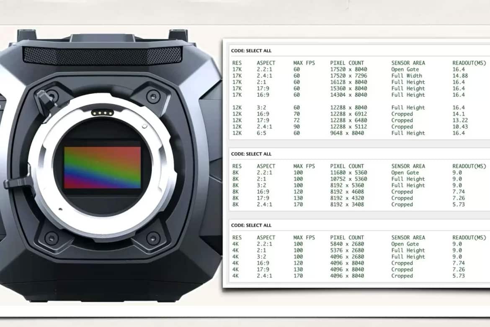The height and width of the screenshot is (327, 490).
Task: Select the max FPS value "70"
Action: (297, 114)
